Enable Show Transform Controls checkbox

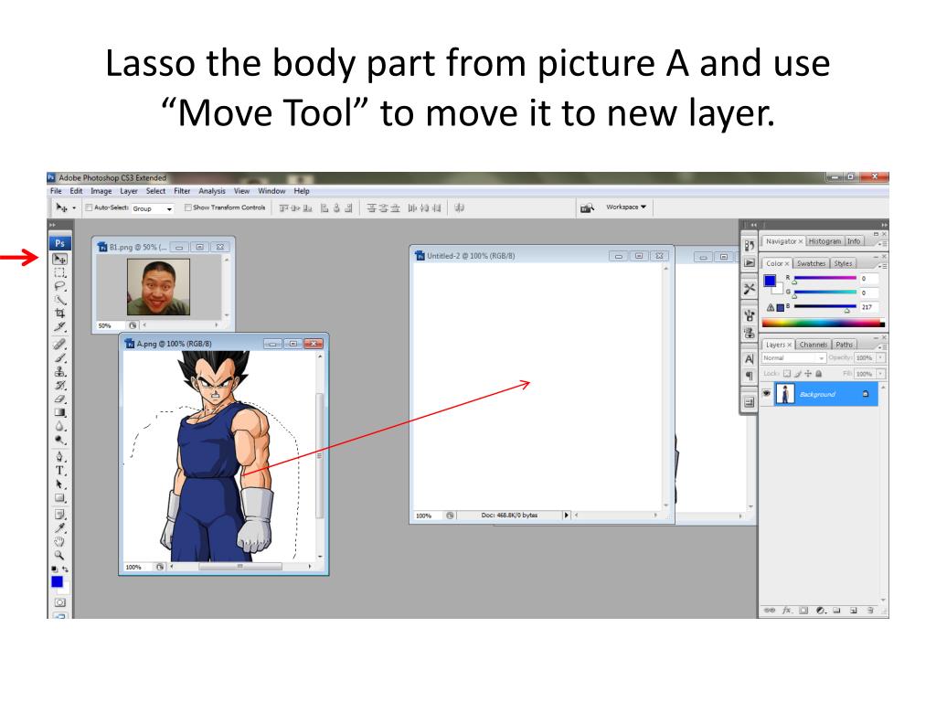[x=187, y=207]
